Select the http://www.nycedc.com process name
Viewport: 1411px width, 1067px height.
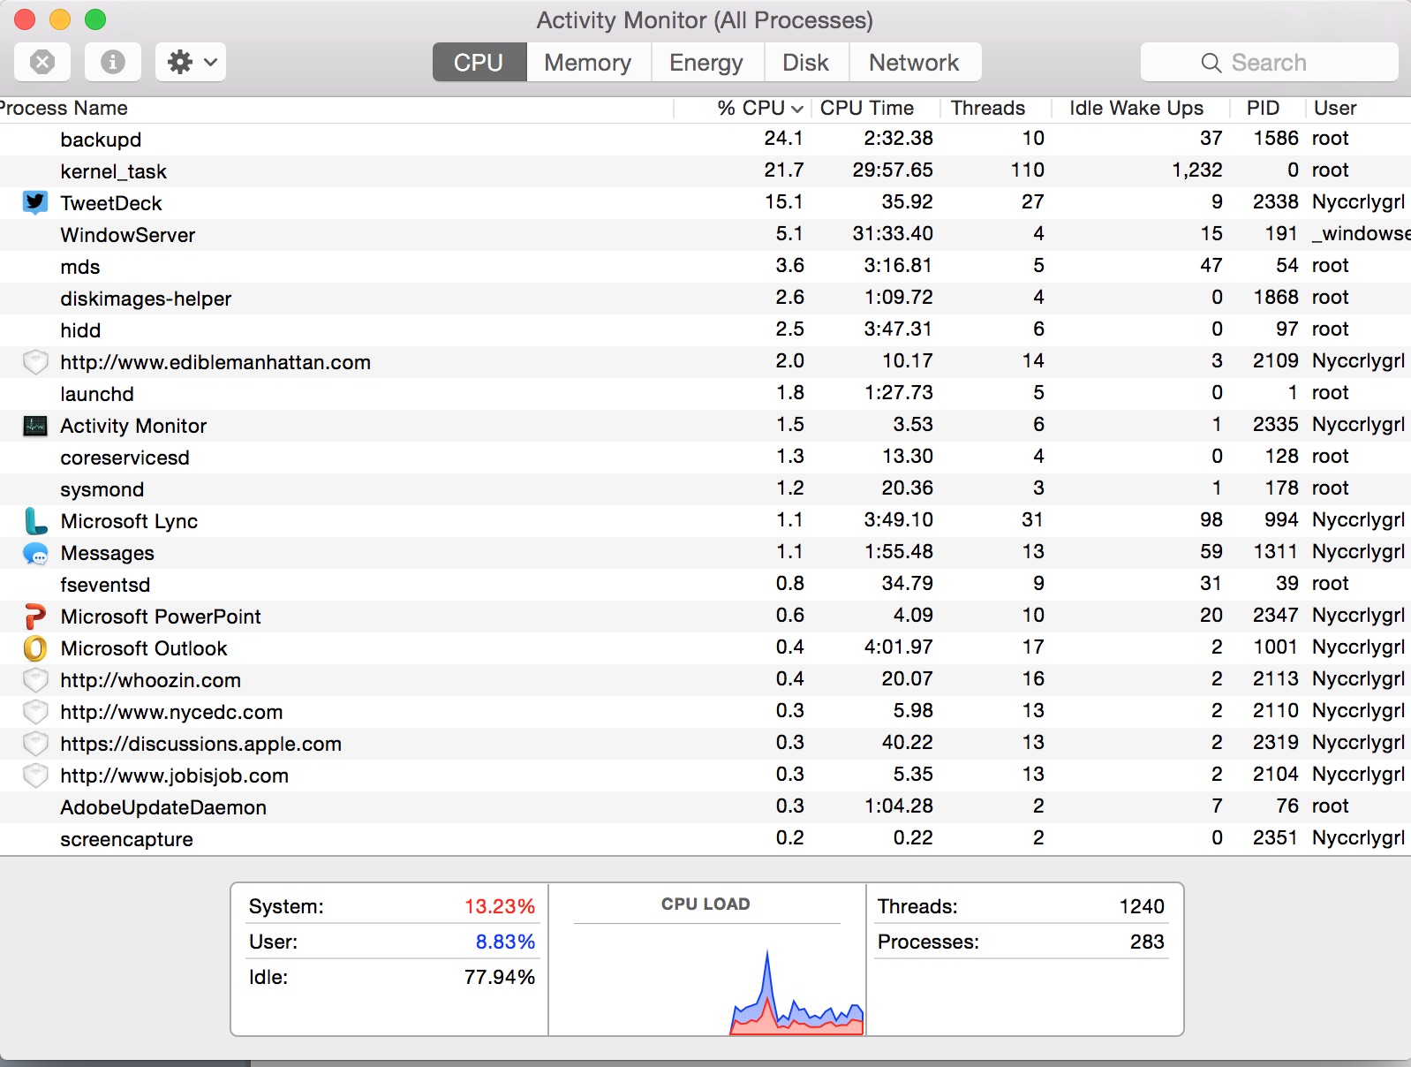tap(172, 712)
